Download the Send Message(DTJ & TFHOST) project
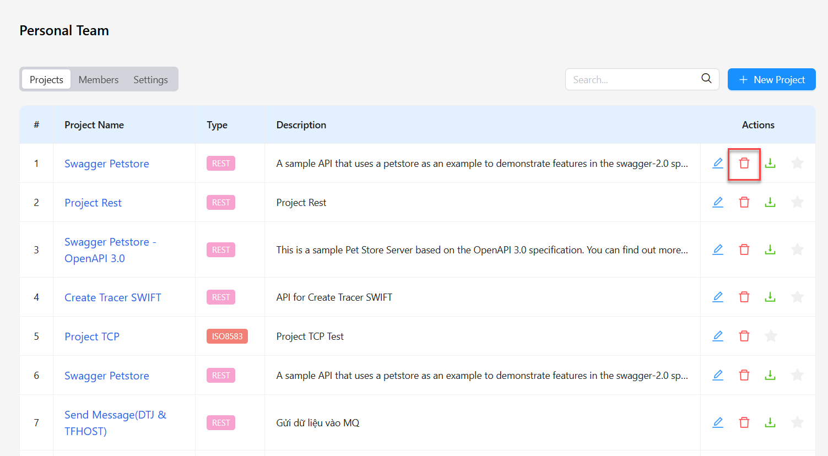This screenshot has width=828, height=456. coord(770,422)
